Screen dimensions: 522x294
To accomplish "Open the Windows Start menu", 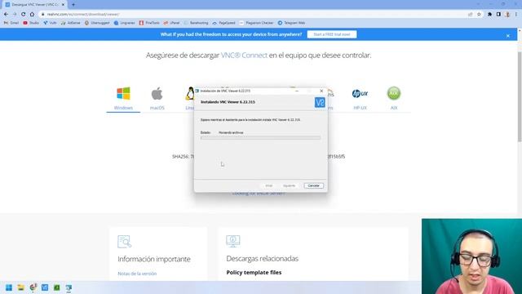I will (x=9, y=287).
